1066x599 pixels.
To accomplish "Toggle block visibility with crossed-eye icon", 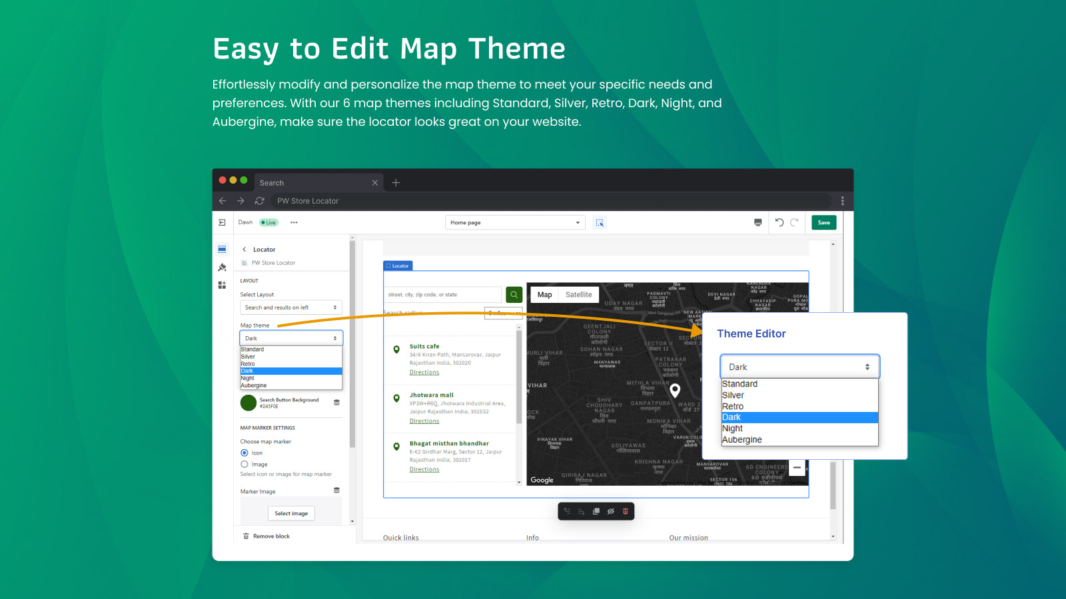I will (x=610, y=511).
